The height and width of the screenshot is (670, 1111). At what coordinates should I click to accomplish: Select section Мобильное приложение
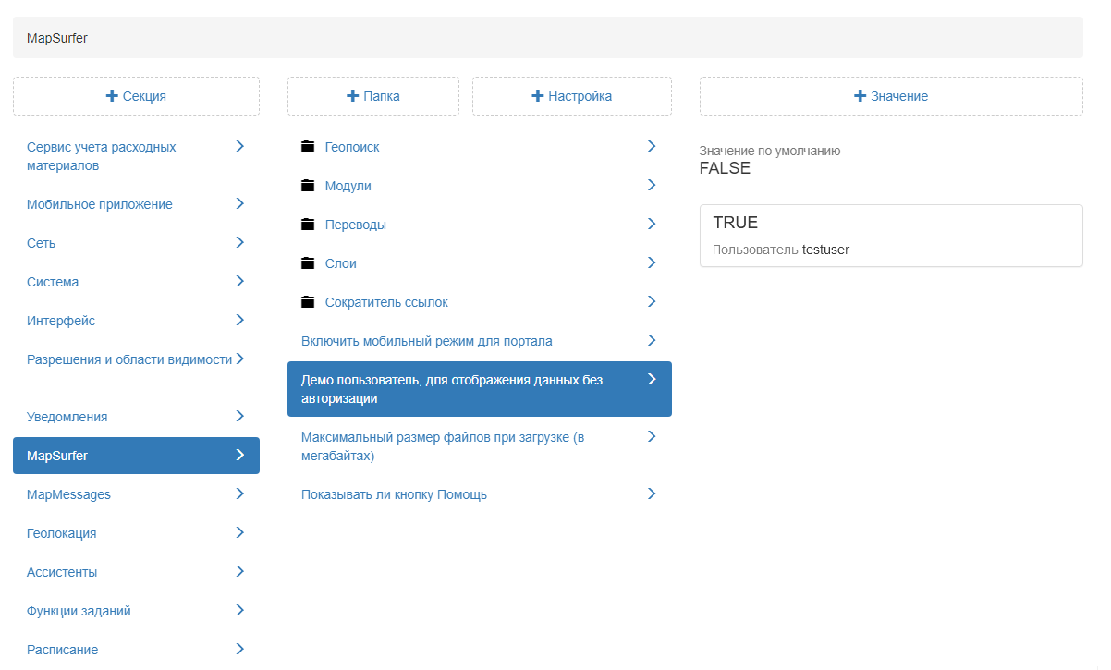(x=136, y=204)
